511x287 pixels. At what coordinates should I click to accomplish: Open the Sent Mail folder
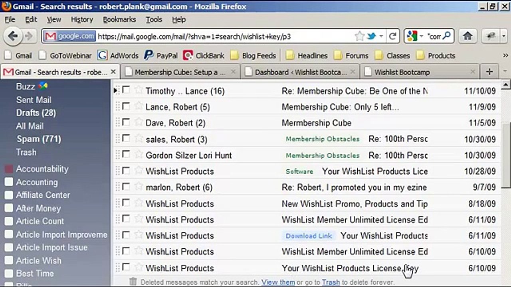(34, 100)
